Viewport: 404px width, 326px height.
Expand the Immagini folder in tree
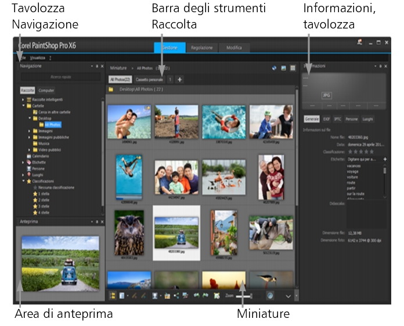(x=30, y=131)
